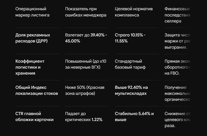Select the 'Доля рекламных расходов (ДРР)' cell
Viewport: 207px width, 136px height.
[33, 38]
